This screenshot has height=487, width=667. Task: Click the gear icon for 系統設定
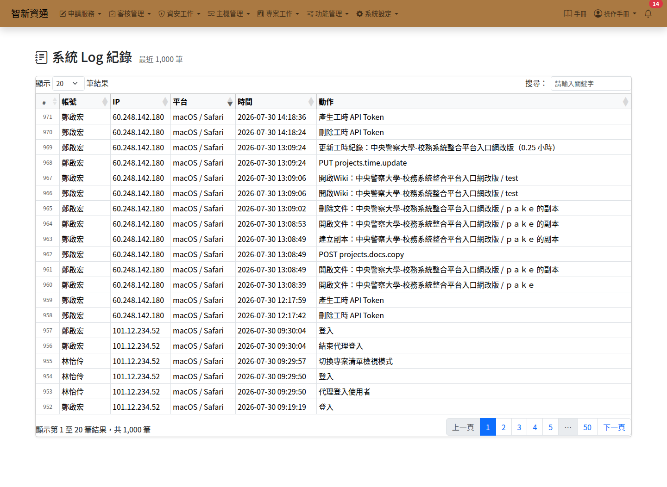(x=359, y=14)
